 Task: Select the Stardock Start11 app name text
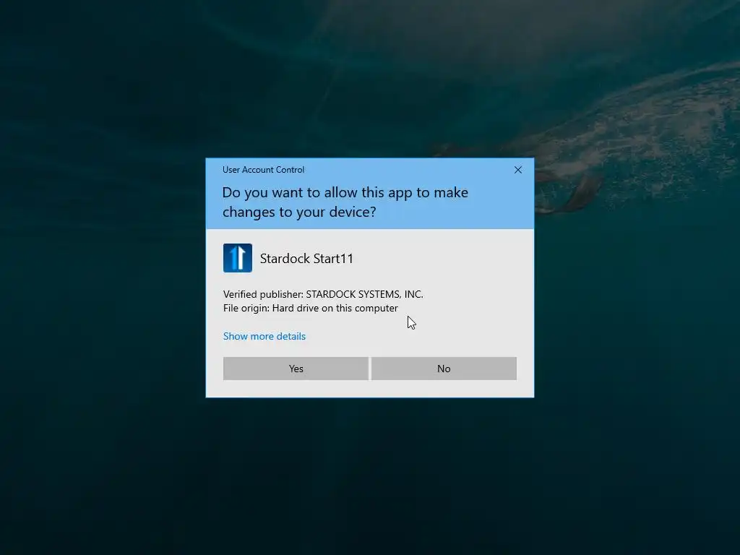[306, 259]
